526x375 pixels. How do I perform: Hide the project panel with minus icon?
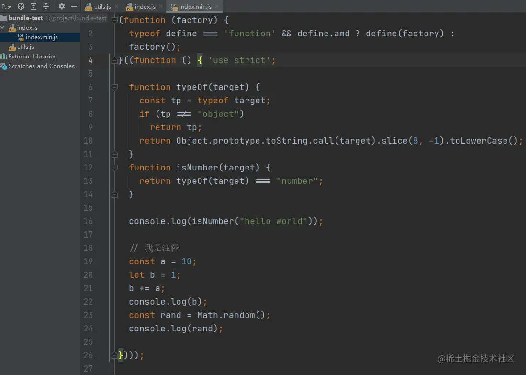click(74, 6)
